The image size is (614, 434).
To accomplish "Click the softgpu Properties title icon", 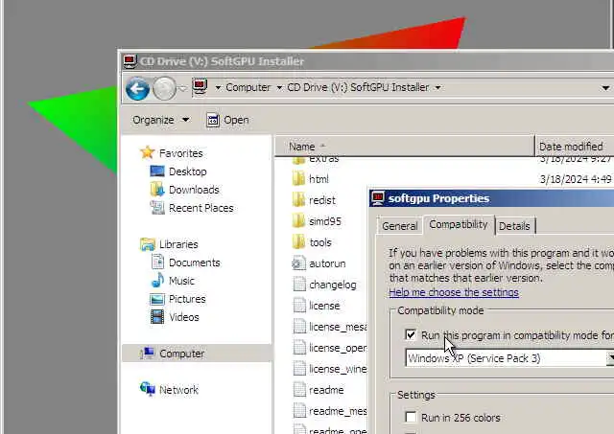I will [x=378, y=198].
